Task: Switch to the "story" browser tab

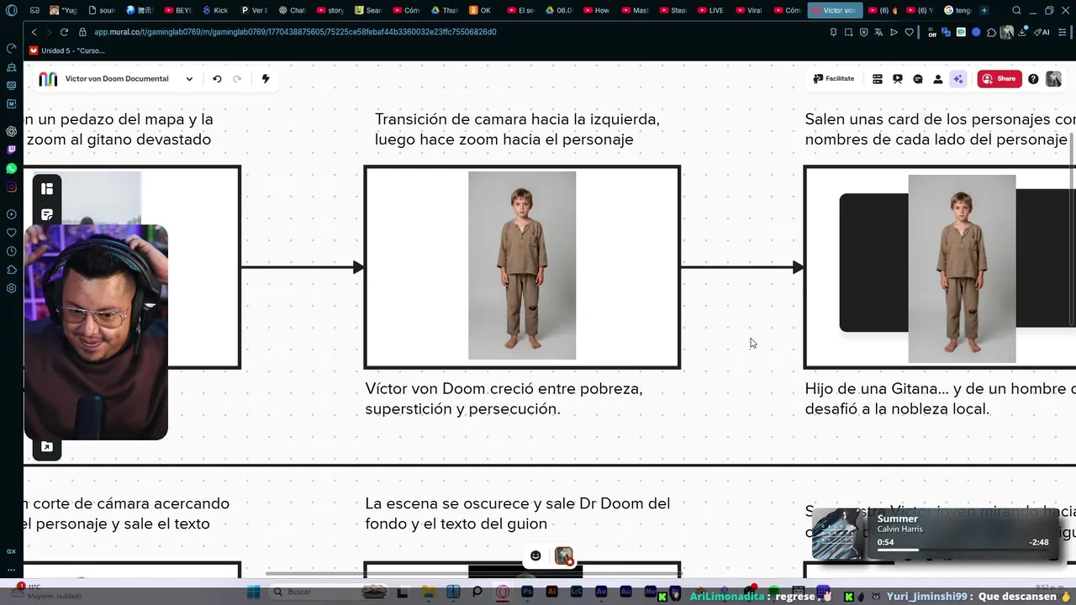Action: click(329, 10)
